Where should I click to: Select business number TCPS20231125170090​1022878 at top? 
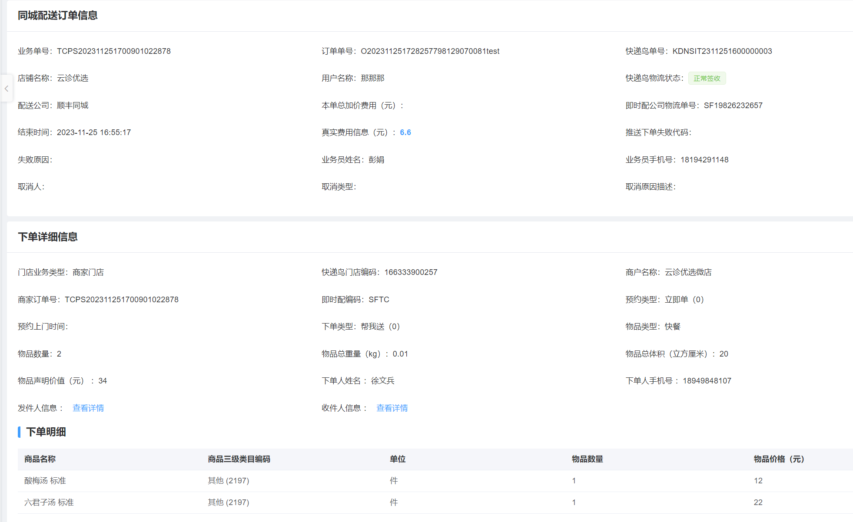pos(114,51)
